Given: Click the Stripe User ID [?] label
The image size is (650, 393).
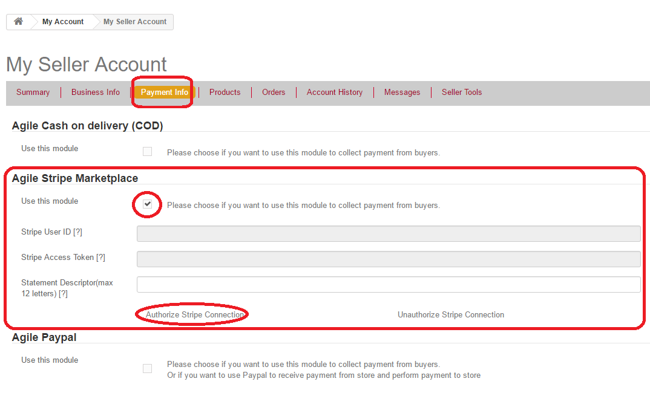Looking at the screenshot, I should (52, 232).
